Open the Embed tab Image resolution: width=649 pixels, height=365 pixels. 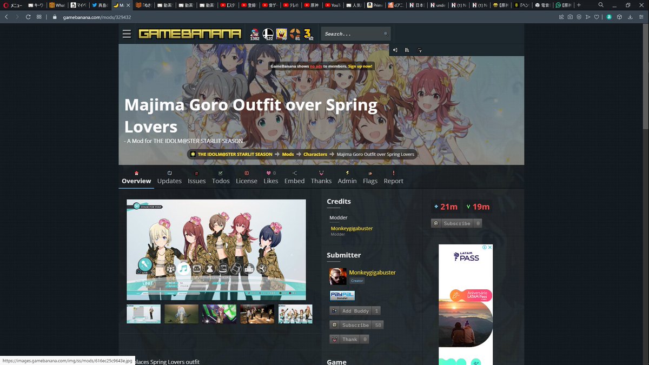click(295, 177)
